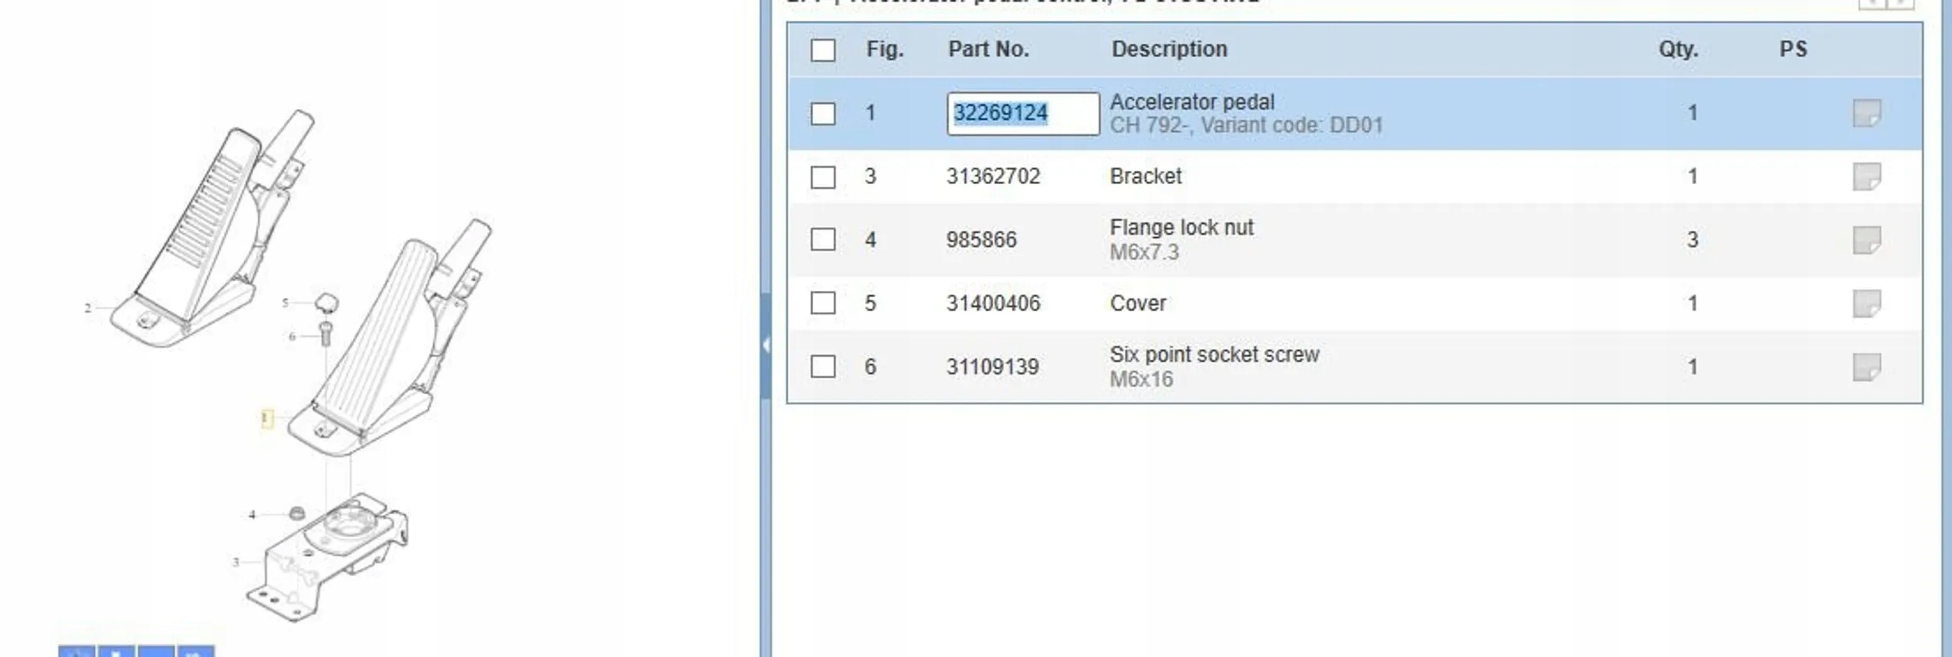Tick the checkbox for part 31109139
This screenshot has width=1952, height=657.
click(x=823, y=366)
